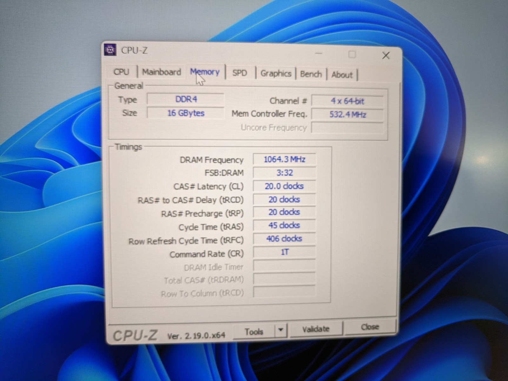Click the 4 x 64-bit channel field
This screenshot has height=381, width=508.
[x=347, y=101]
